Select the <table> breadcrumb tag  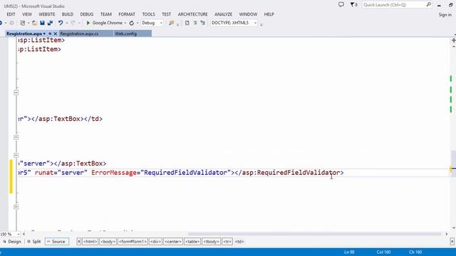192,242
